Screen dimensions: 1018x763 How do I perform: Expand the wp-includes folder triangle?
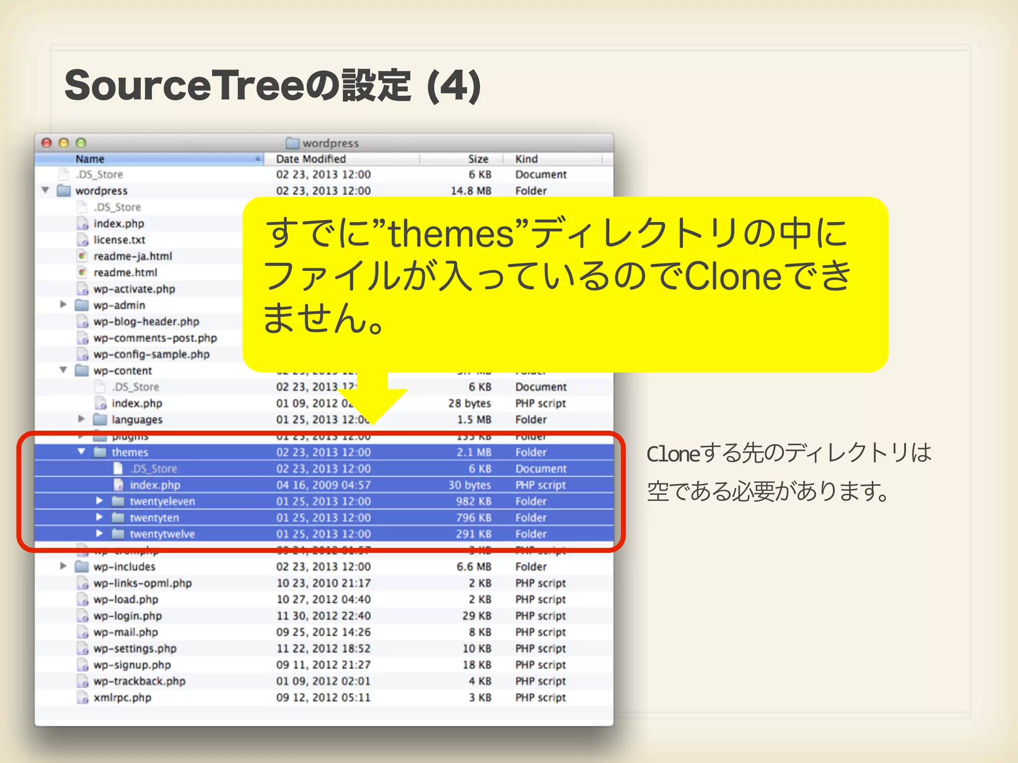click(x=63, y=566)
